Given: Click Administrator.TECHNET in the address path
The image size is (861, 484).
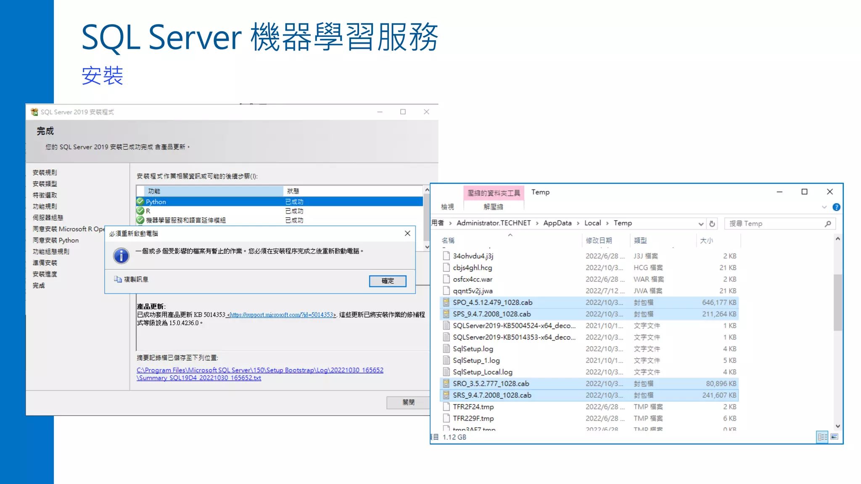Looking at the screenshot, I should pos(494,223).
